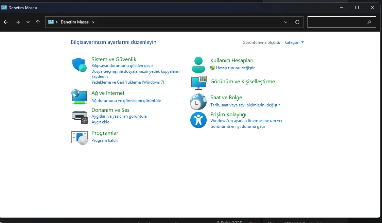Go up one level with up arrow

coord(38,22)
